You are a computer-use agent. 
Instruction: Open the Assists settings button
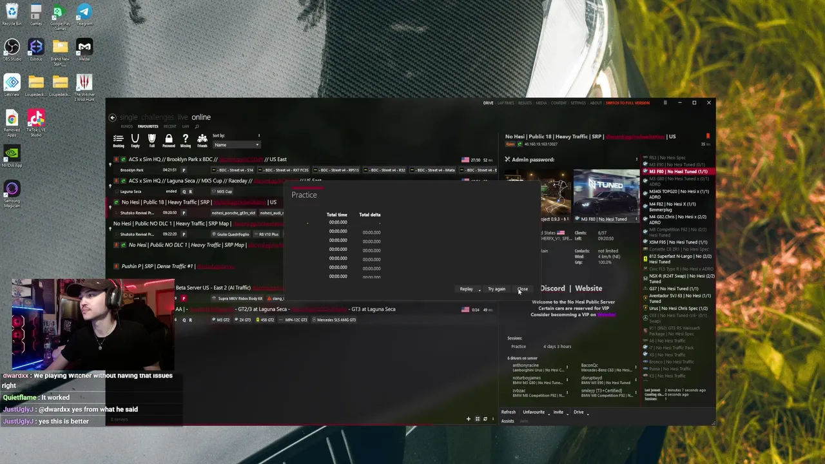pos(508,421)
